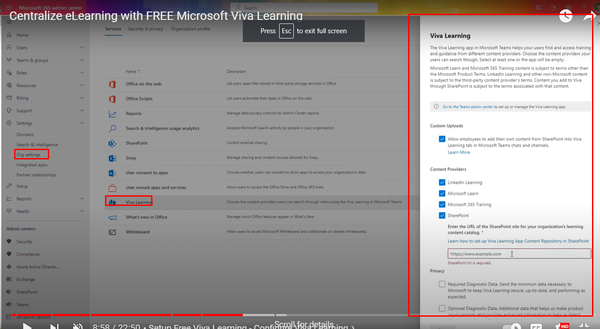Screen dimensions: 600x329
Task: Open Cloud Shell icon in header
Action: (538, 8)
